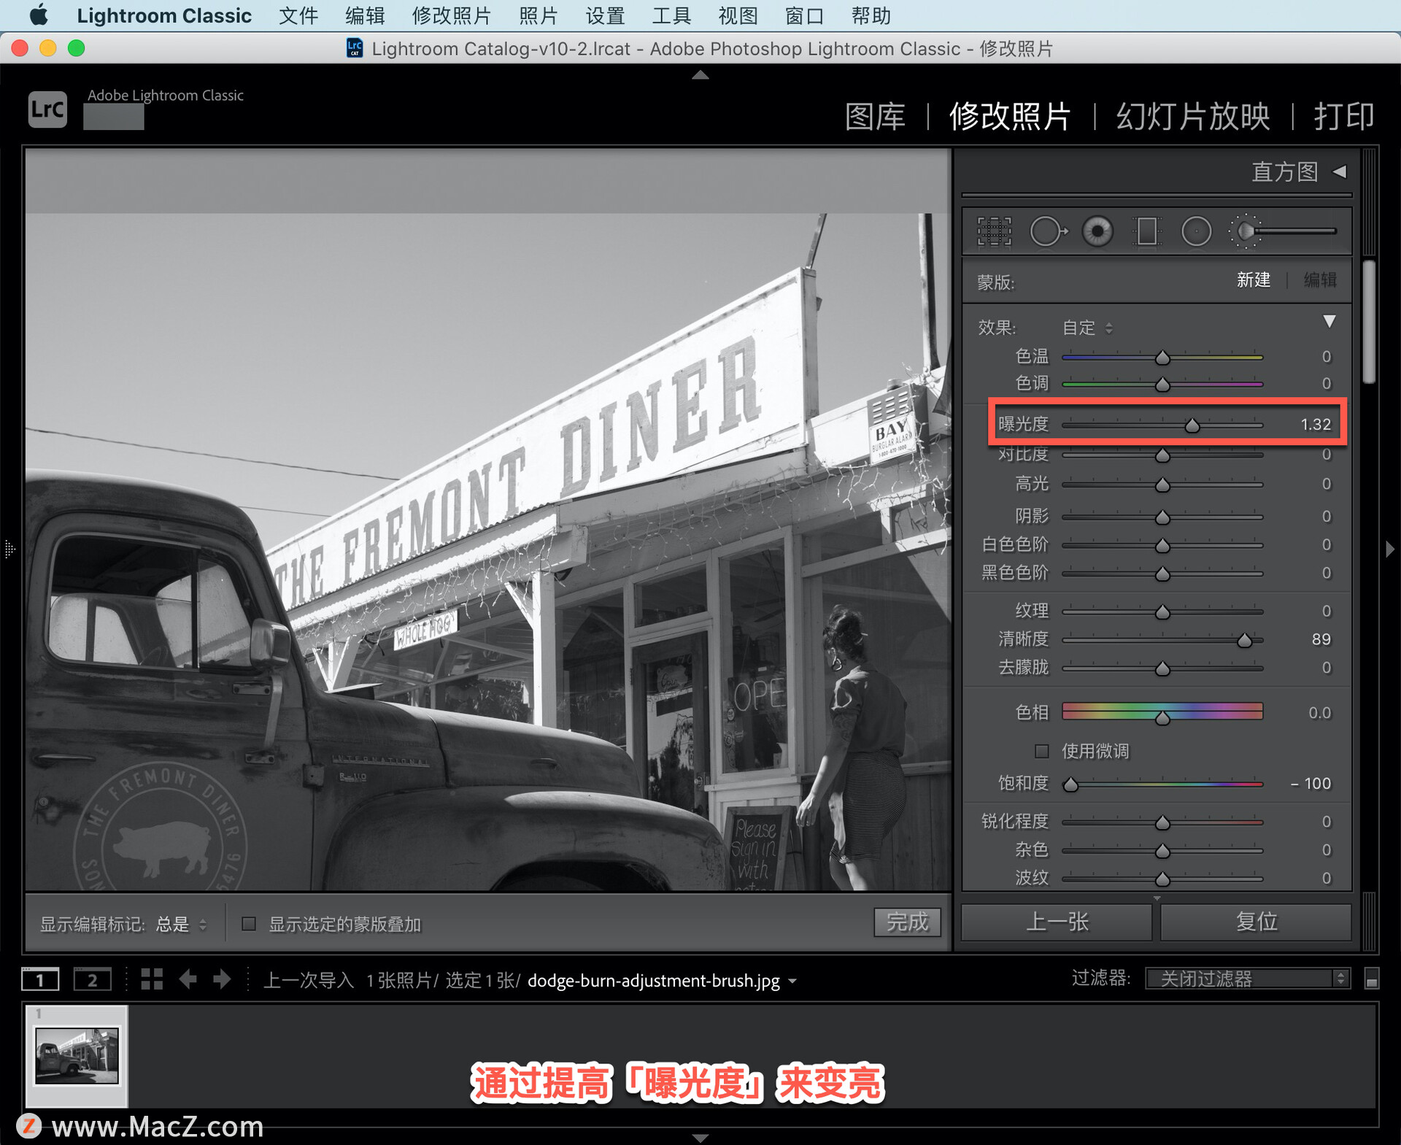
Task: Open the Apple menu
Action: [x=39, y=15]
